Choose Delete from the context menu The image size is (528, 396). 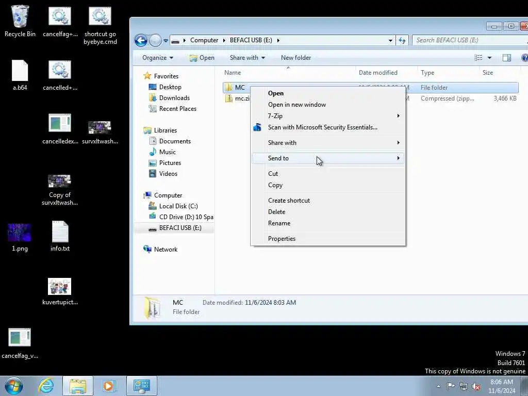[327, 212]
